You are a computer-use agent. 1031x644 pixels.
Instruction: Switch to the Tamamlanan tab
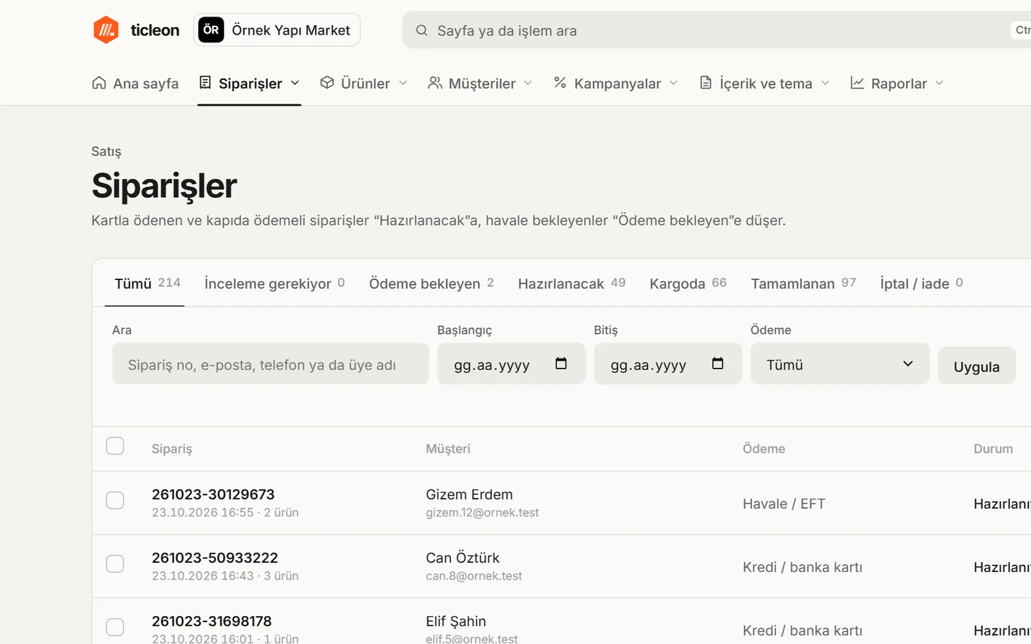(x=803, y=283)
